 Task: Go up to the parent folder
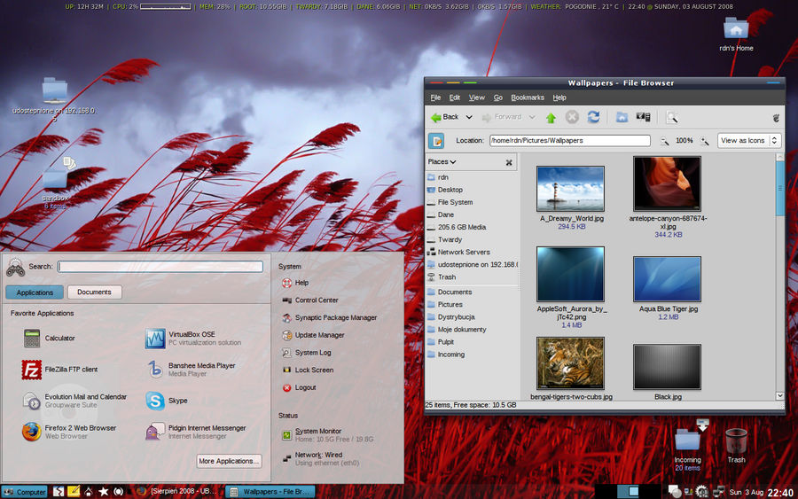click(551, 118)
